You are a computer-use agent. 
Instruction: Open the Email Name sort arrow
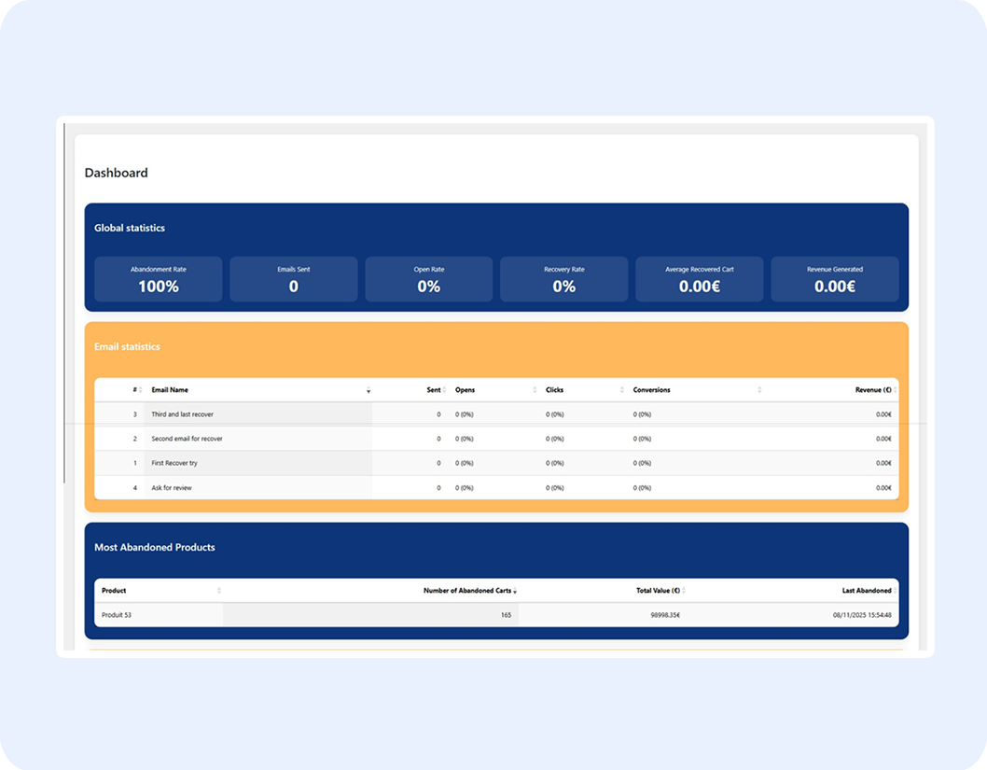(368, 391)
